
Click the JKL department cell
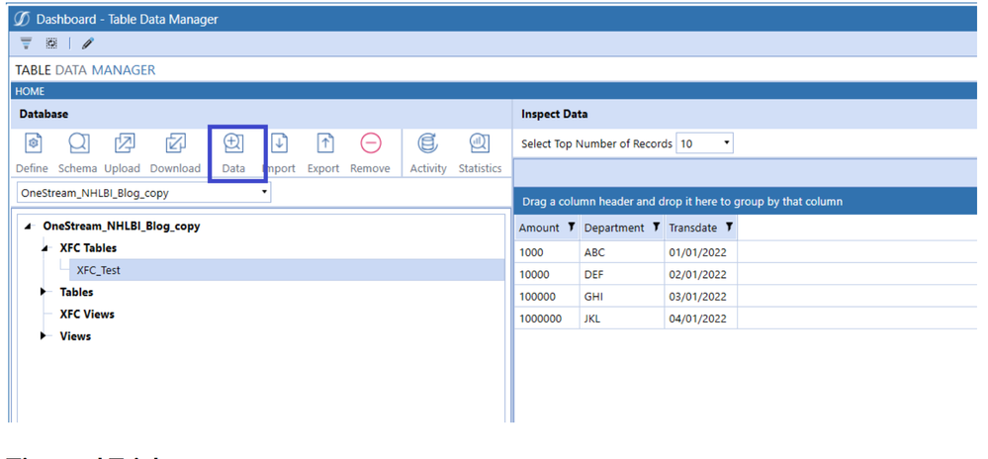[x=622, y=320]
